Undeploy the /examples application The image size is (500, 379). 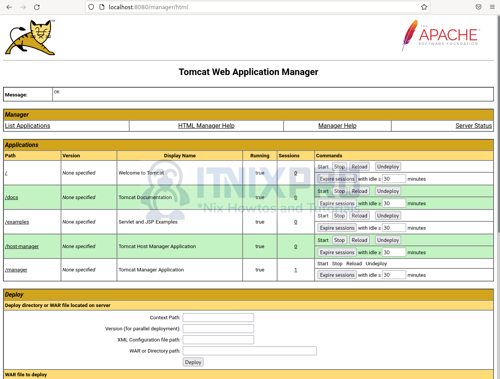[x=388, y=216]
